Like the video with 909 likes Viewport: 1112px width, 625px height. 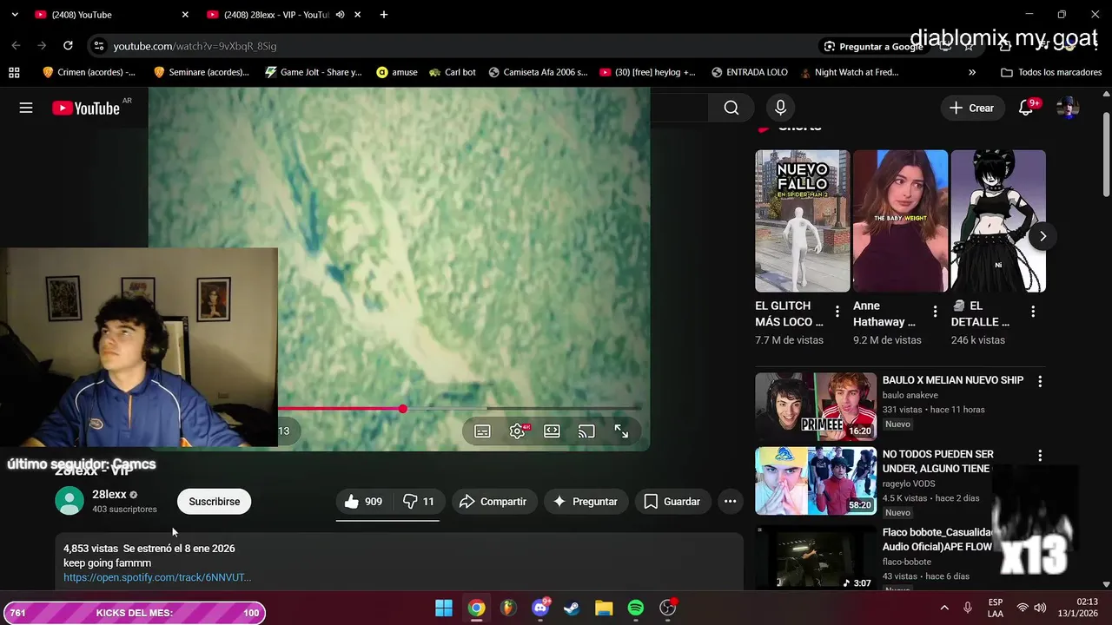coord(363,502)
